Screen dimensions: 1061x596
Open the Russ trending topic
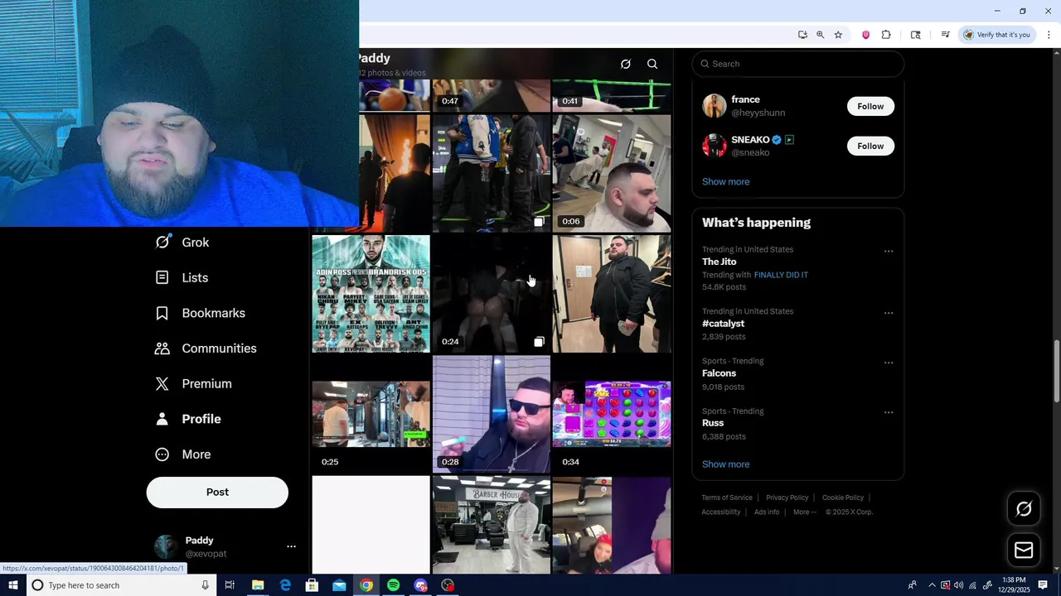713,423
